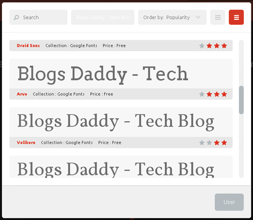Click the search magnifier icon
This screenshot has height=220, width=253.
[16, 17]
